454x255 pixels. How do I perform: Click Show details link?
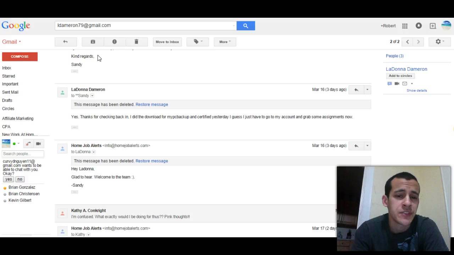click(417, 91)
